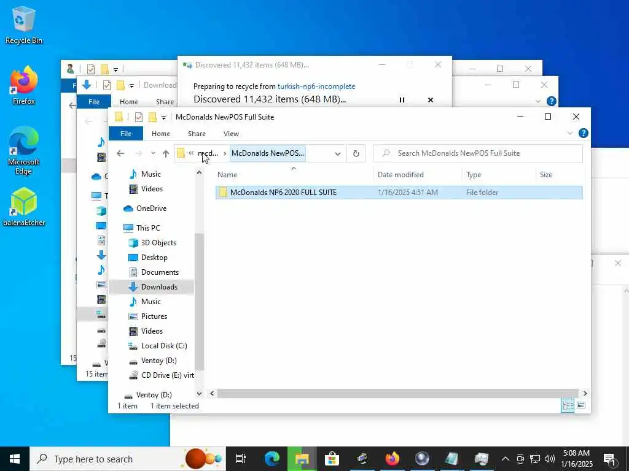Click the horizontal scrollbar right arrow
Viewport: 629px width, 471px height.
585,393
